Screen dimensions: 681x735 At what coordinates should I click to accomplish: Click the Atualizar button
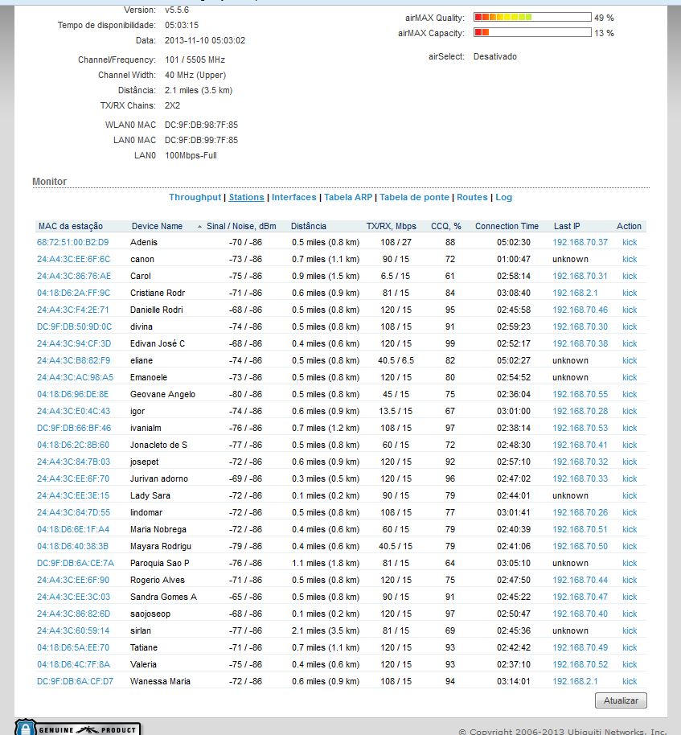[x=621, y=700]
